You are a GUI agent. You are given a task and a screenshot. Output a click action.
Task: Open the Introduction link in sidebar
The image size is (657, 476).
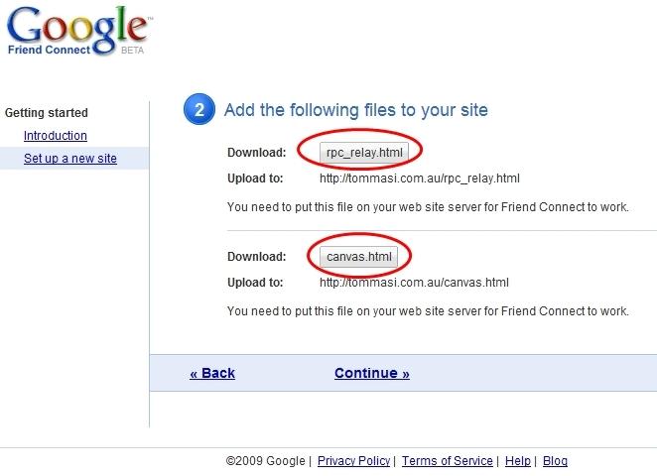click(56, 136)
